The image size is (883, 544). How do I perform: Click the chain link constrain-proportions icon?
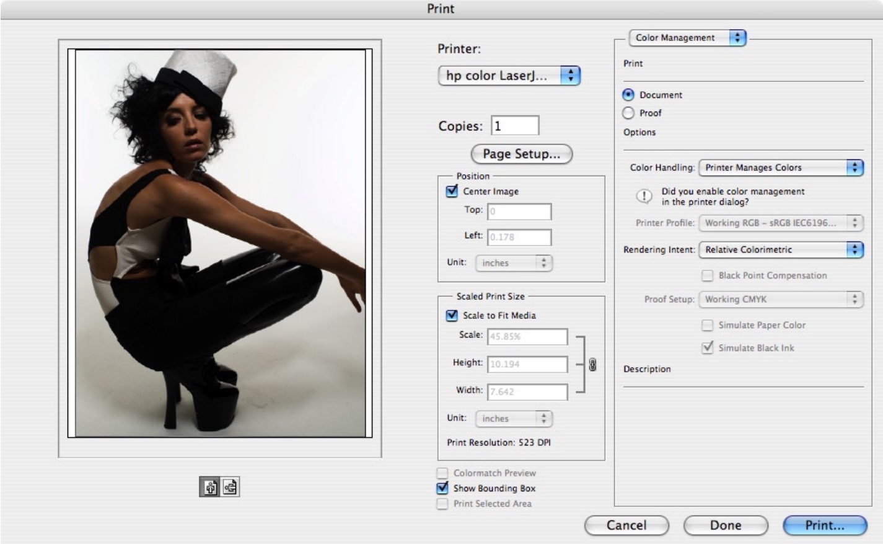click(592, 365)
